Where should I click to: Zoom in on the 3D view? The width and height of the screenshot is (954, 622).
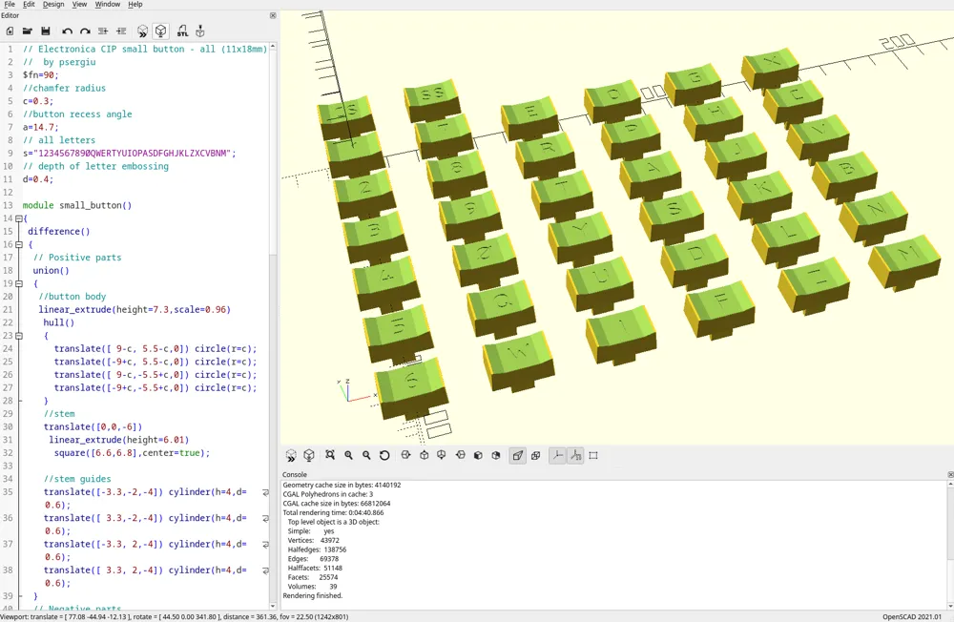point(348,455)
